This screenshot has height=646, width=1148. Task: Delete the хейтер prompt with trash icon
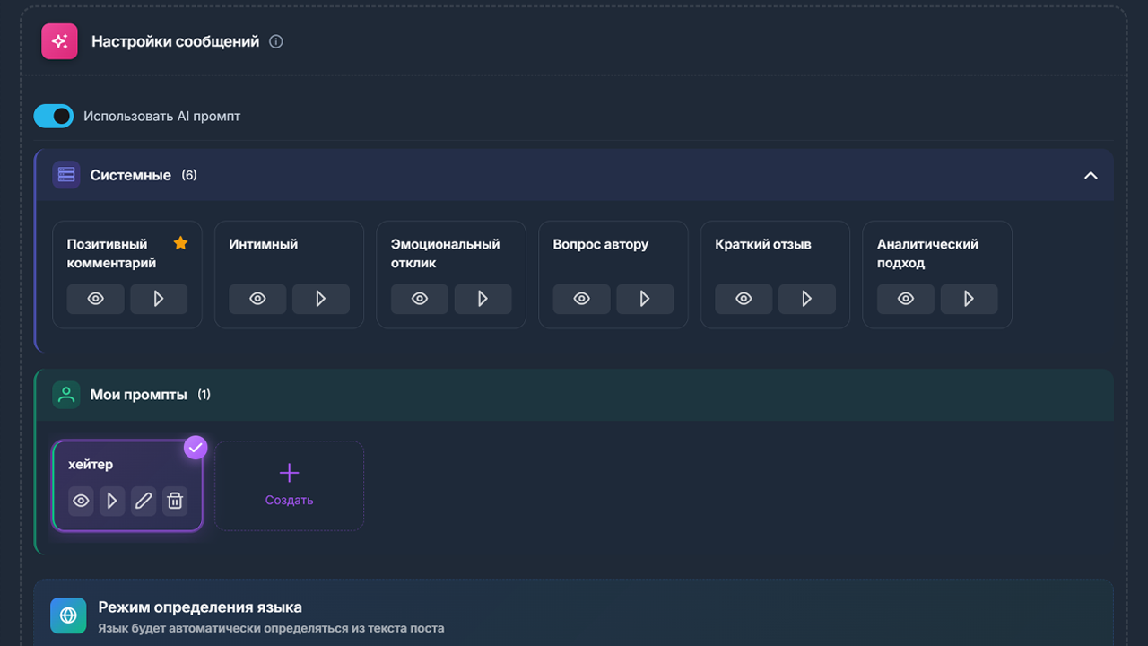(175, 501)
